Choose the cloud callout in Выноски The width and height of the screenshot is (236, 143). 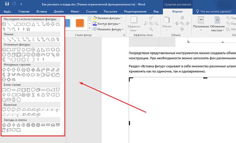tap(19, 110)
